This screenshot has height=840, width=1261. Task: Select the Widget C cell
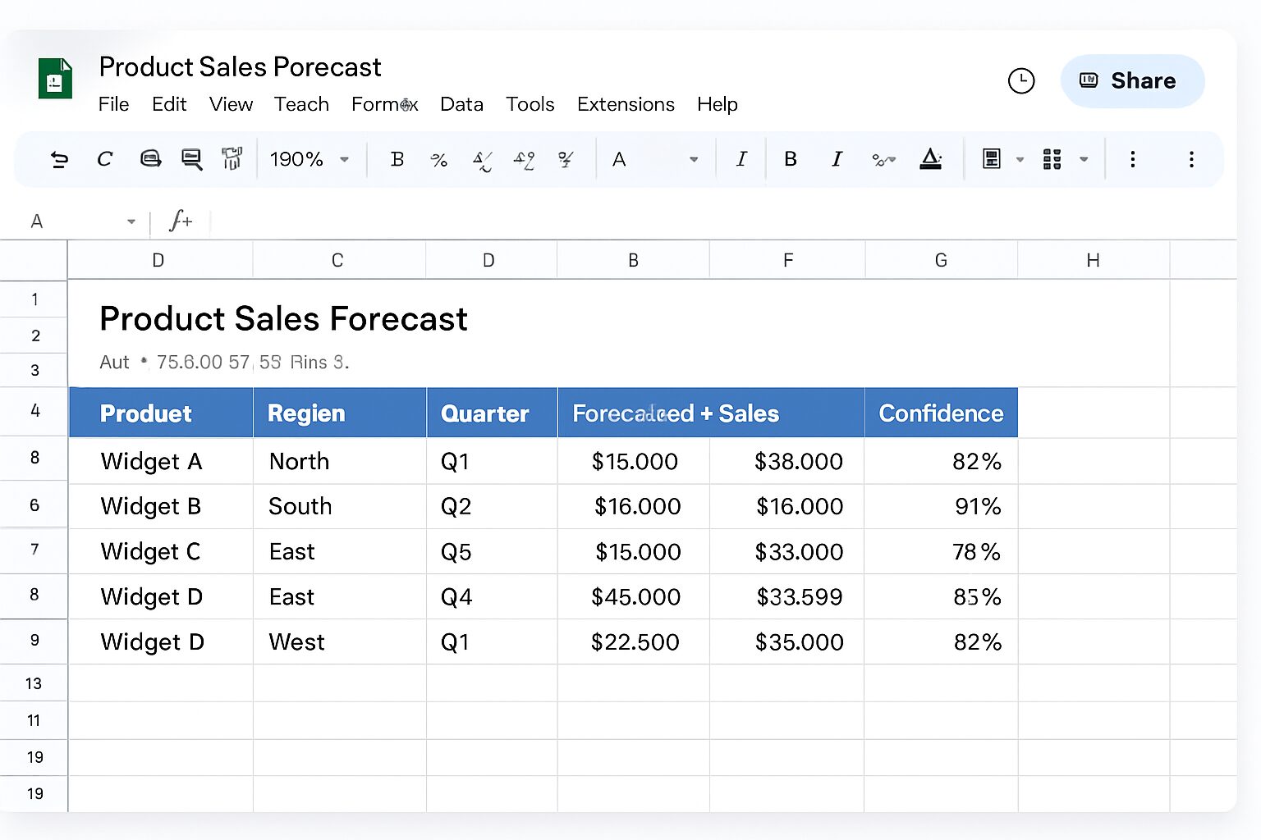(x=161, y=551)
